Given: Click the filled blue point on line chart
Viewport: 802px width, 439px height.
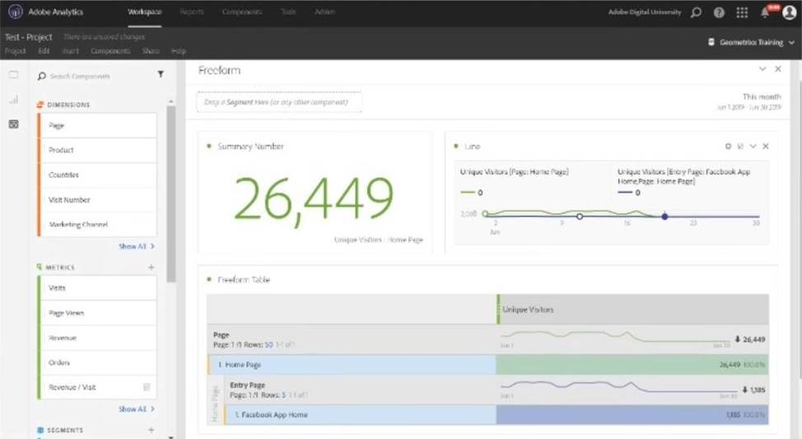Looking at the screenshot, I should pos(664,217).
